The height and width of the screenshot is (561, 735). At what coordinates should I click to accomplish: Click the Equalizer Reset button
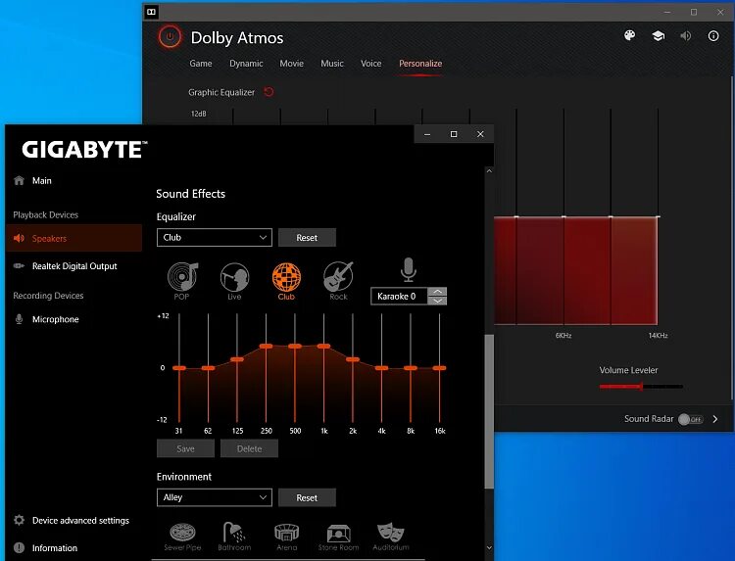pos(307,237)
